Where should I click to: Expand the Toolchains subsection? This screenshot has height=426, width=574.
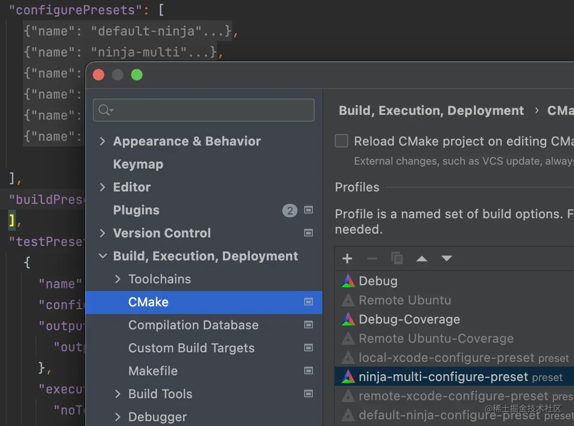[x=118, y=279]
